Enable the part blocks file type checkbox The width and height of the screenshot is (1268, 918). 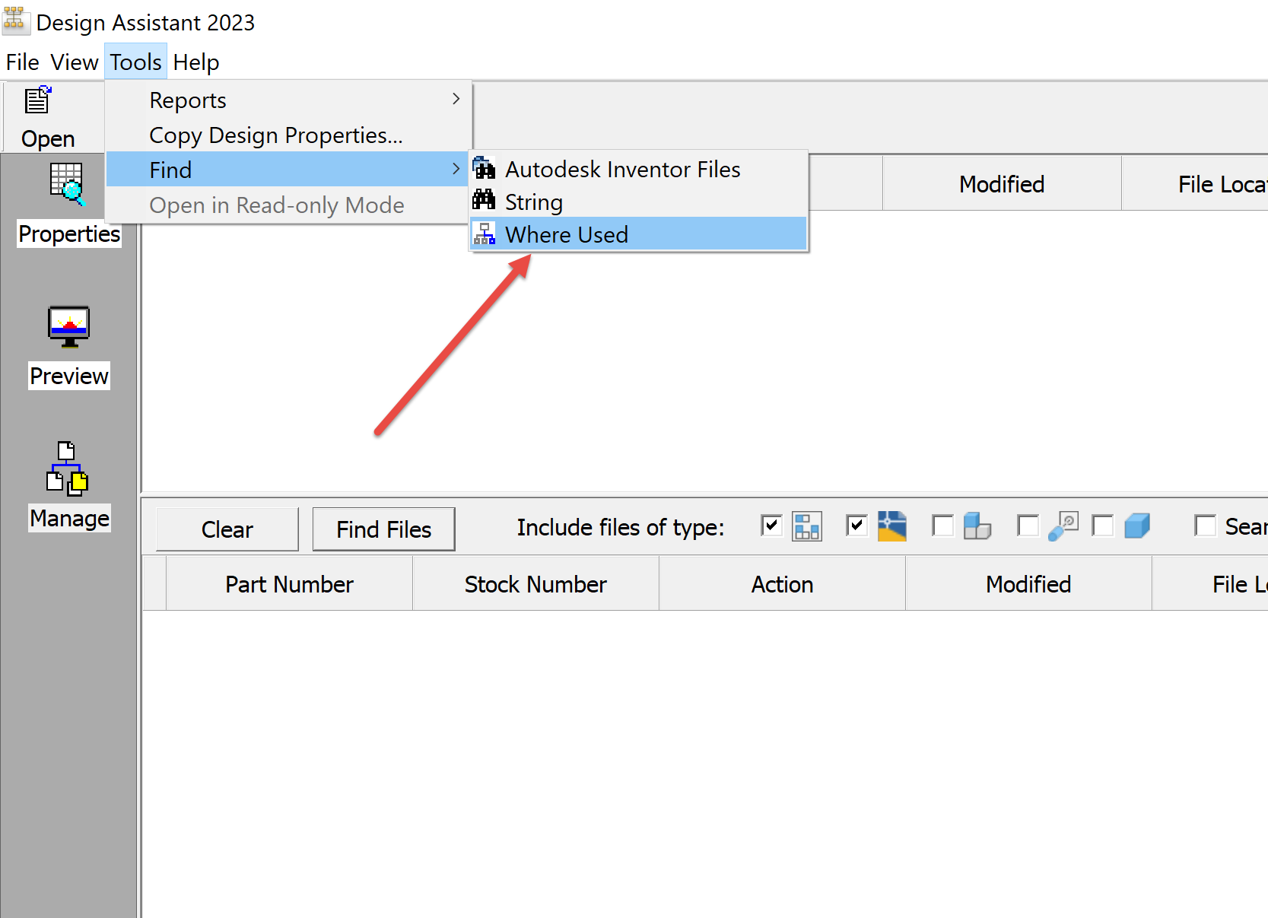pyautogui.click(x=942, y=525)
